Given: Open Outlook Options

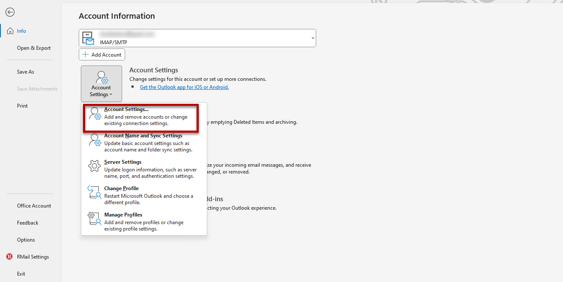Looking at the screenshot, I should pos(26,240).
